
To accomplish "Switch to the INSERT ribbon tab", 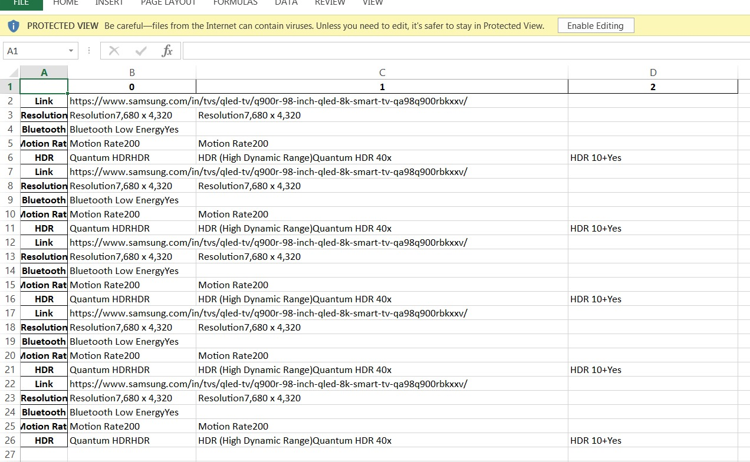I will click(x=109, y=3).
